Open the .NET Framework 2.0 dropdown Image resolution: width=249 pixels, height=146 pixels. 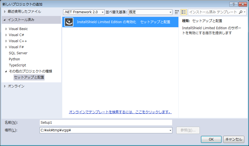pos(84,12)
